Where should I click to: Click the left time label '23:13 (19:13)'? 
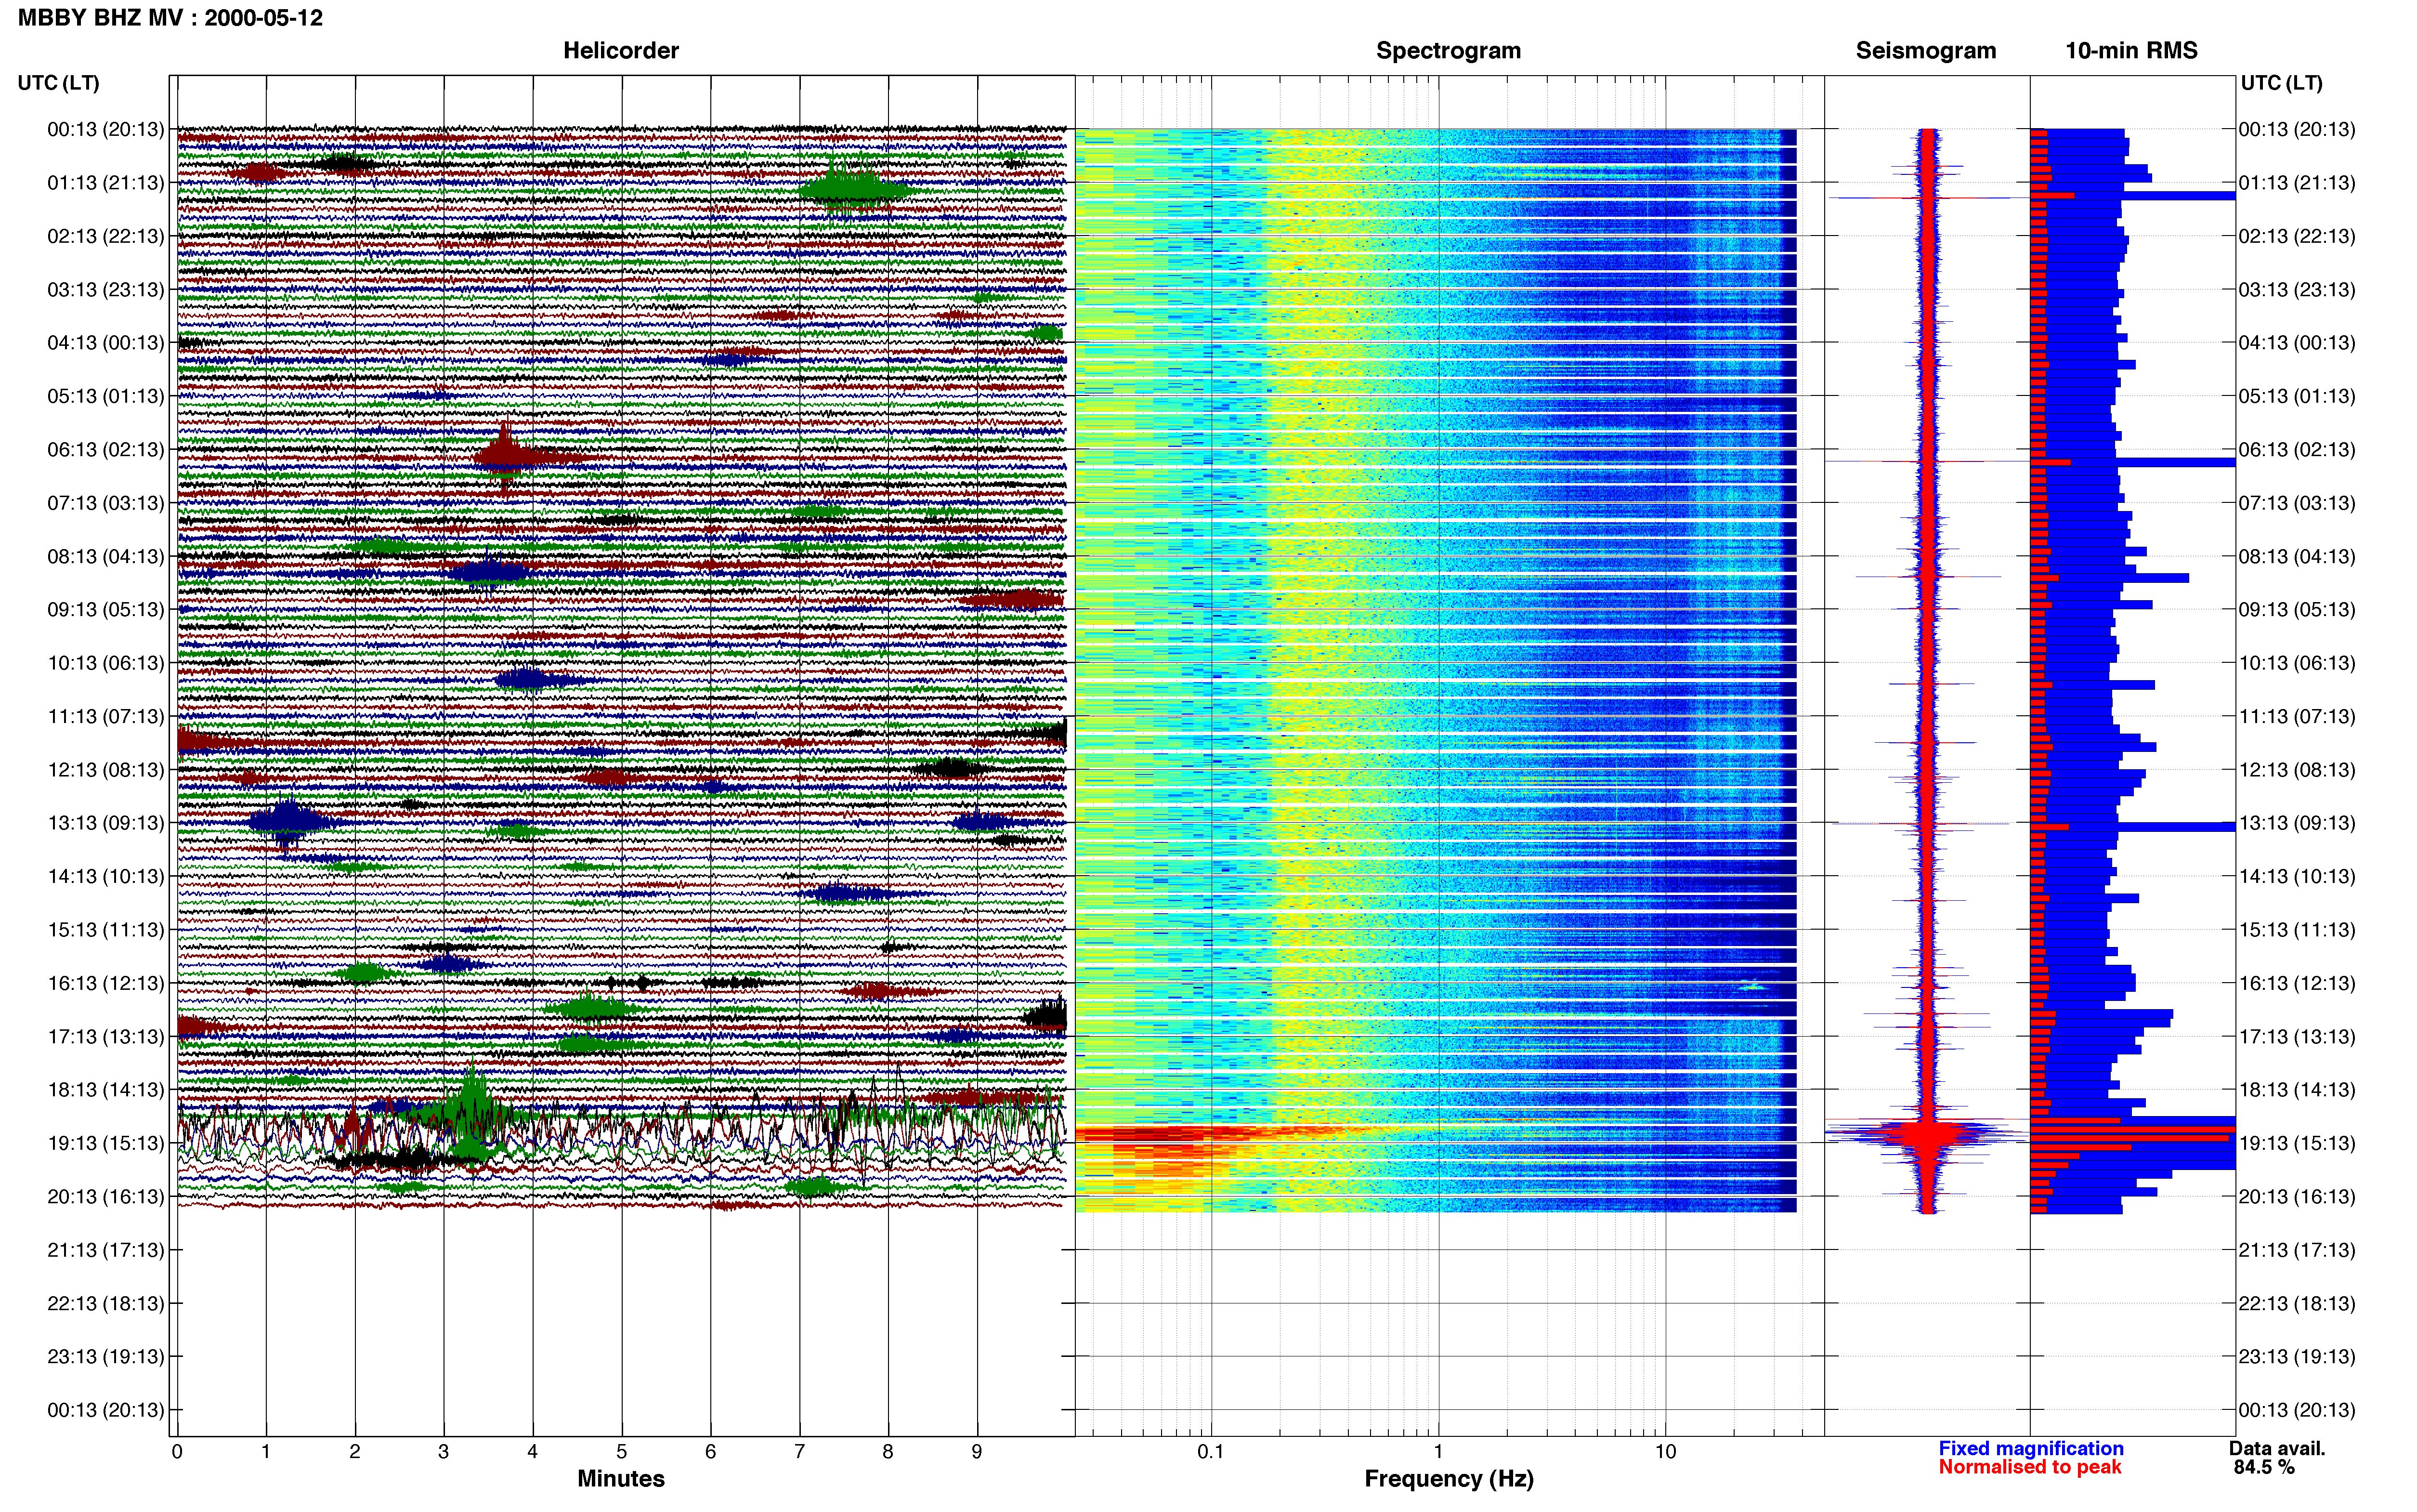click(x=105, y=1357)
